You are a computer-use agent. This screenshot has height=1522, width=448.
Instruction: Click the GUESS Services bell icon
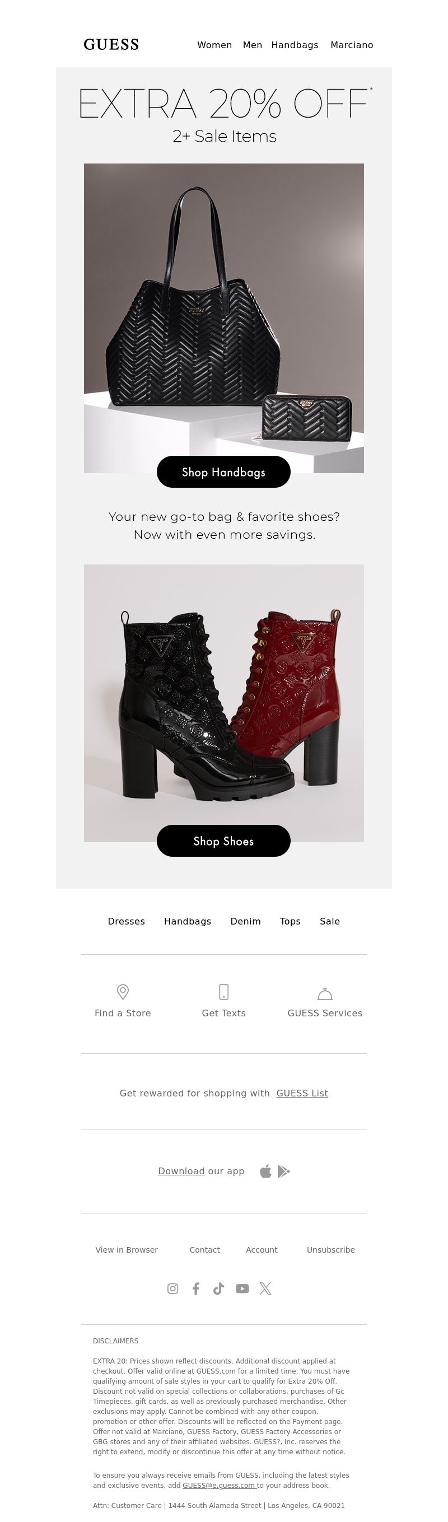[324, 994]
